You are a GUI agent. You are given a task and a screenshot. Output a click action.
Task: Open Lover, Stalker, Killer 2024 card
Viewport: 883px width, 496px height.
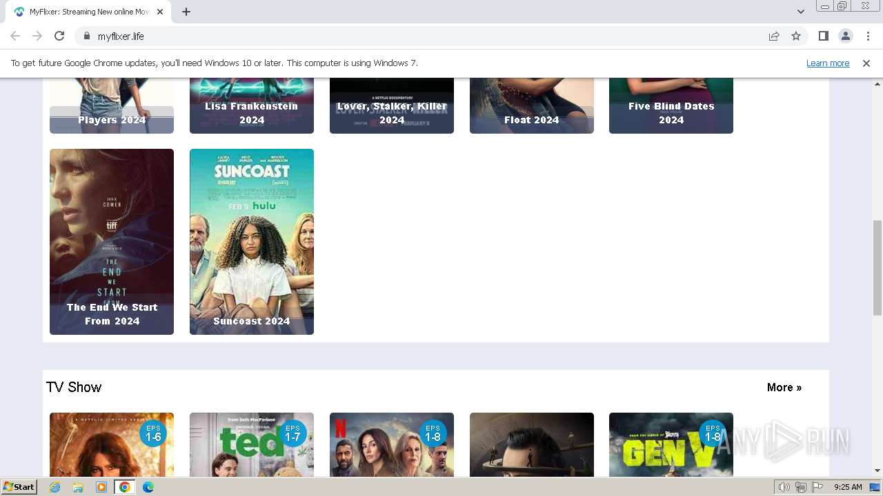[392, 105]
